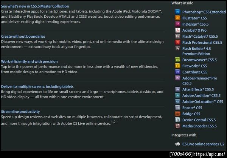Click the Flash Builder Fb icon

178,49
